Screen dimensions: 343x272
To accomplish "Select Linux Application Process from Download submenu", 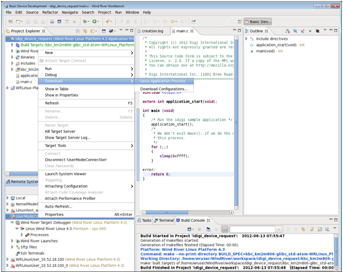I will [162, 81].
